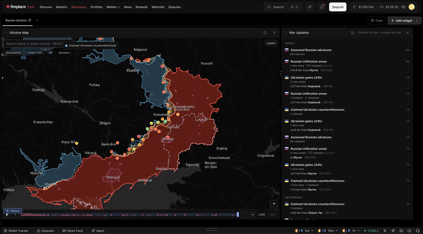Mute alerts on War Updates widget
Screen dimensions: 423x234
point(352,32)
